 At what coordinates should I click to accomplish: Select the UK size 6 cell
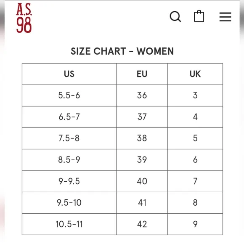tap(195, 160)
